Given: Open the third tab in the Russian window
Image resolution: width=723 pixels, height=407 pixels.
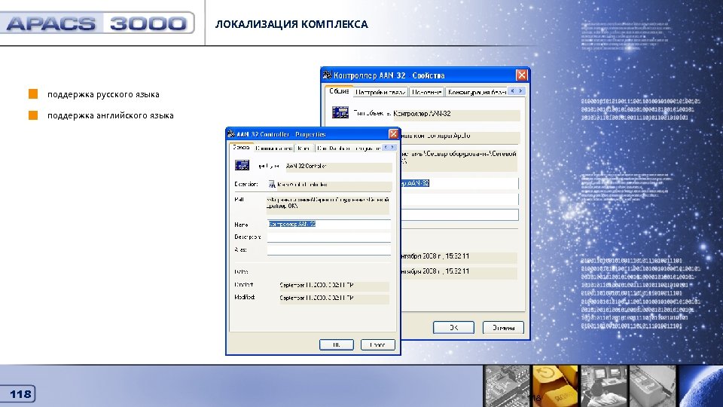Looking at the screenshot, I should point(426,92).
